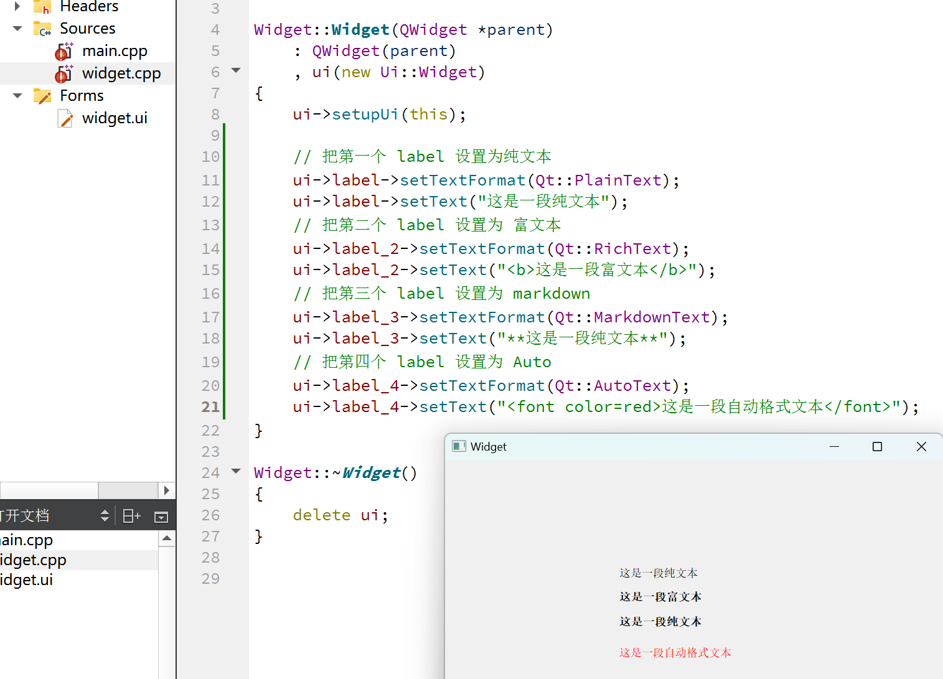Click the project tree horizontal scrollbar
The height and width of the screenshot is (679, 943).
(x=49, y=490)
